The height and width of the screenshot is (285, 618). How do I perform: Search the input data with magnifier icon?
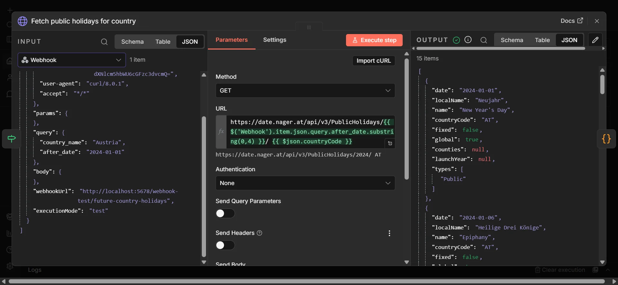(x=104, y=42)
